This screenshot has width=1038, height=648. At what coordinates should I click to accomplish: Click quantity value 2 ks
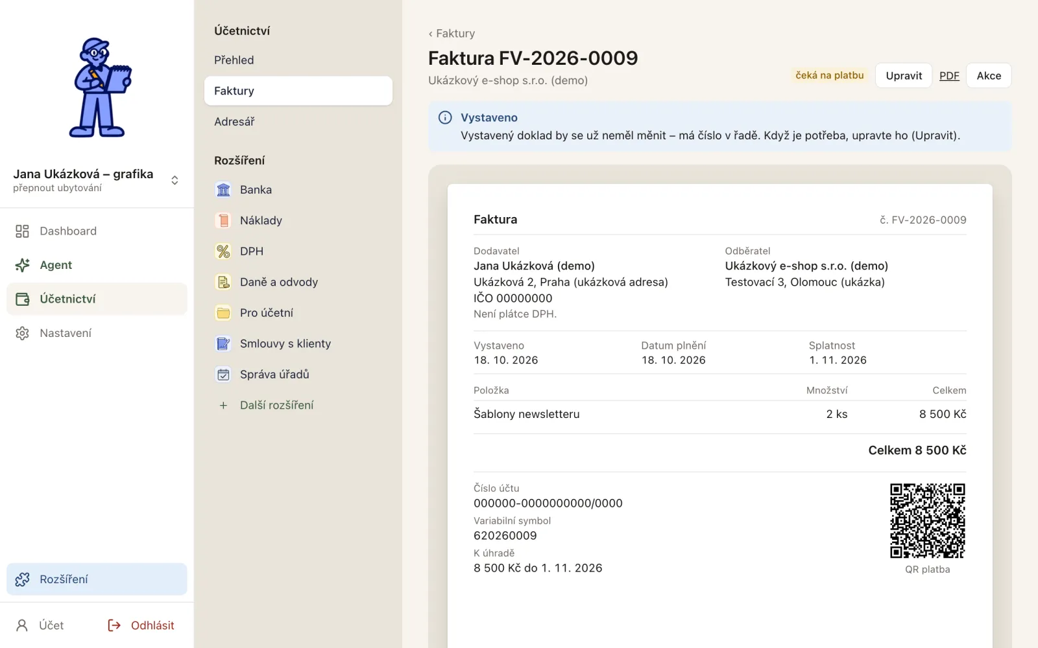837,414
